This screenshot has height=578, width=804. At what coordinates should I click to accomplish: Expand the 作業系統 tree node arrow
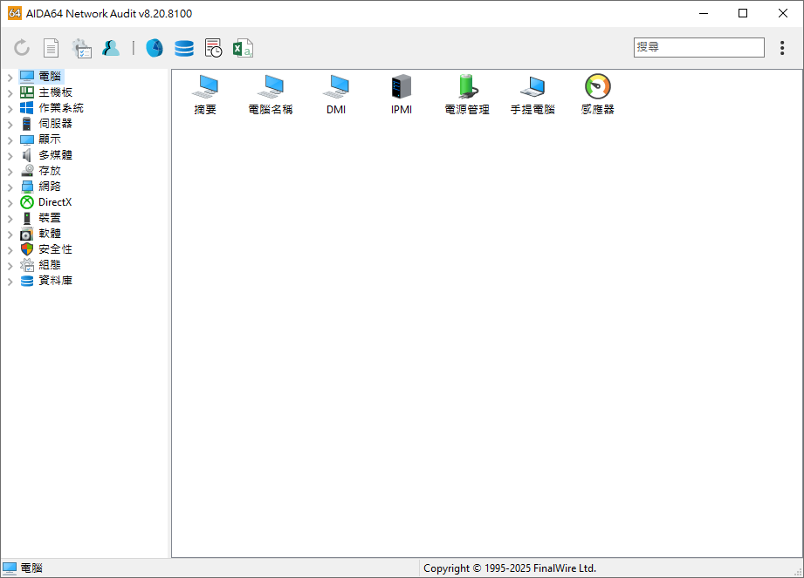point(10,109)
